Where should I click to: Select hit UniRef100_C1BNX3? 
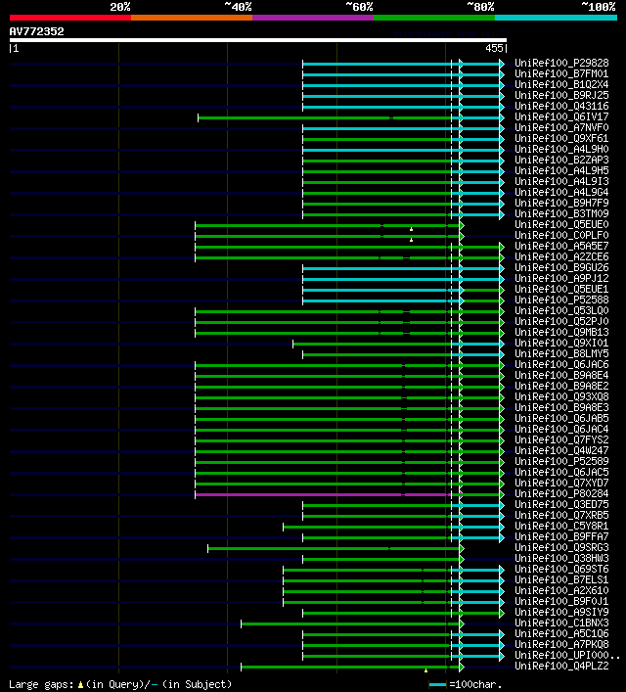561,623
